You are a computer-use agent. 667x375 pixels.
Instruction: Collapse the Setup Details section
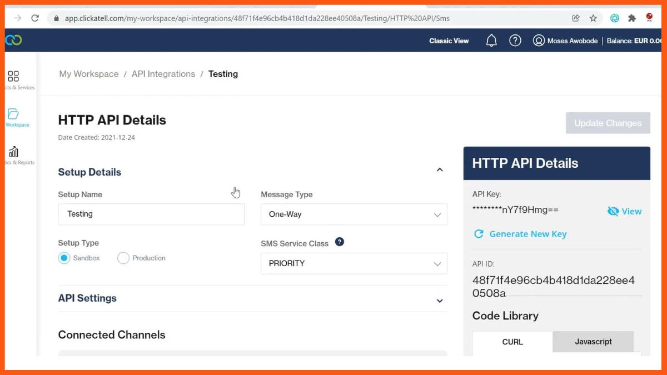[440, 170]
